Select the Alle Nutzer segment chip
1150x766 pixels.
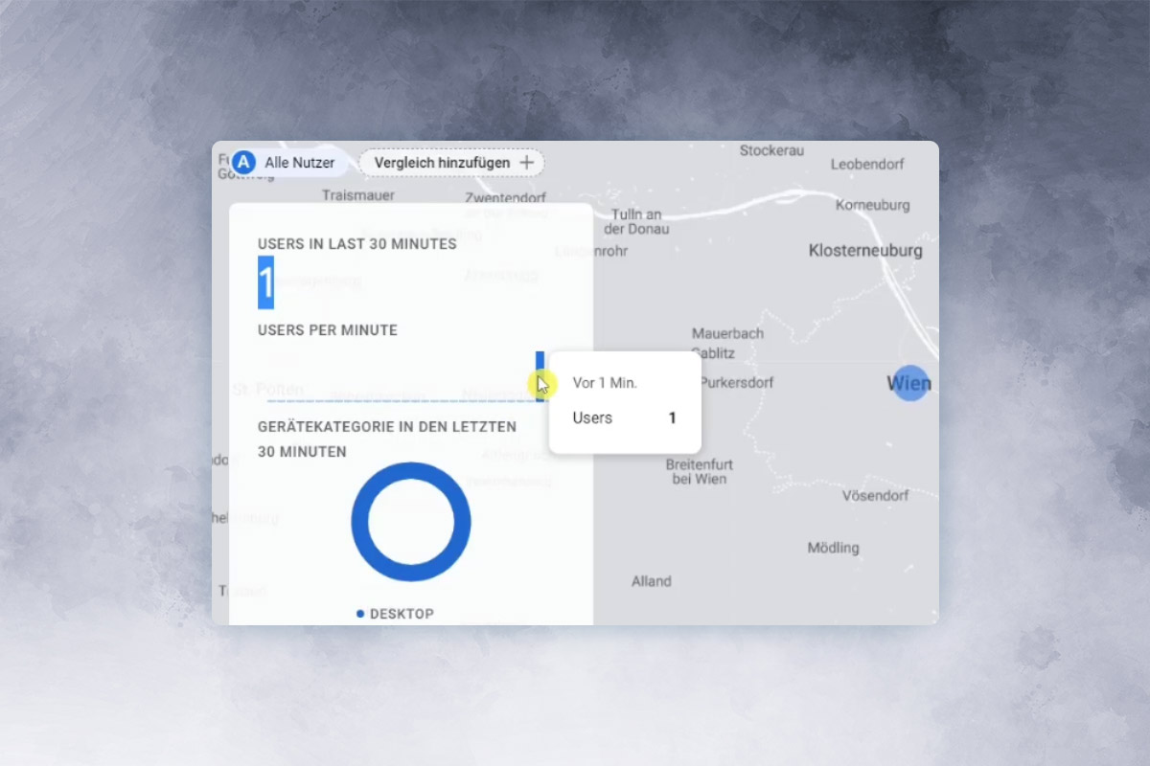[286, 163]
